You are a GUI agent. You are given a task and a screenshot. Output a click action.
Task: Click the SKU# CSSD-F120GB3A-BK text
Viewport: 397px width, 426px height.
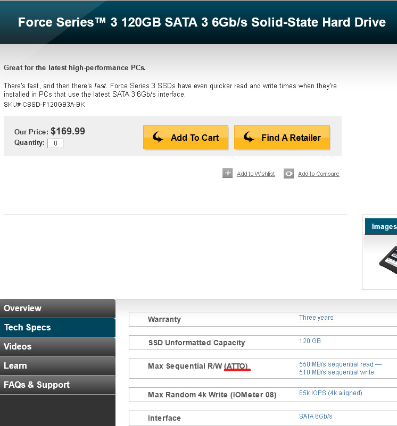[44, 104]
